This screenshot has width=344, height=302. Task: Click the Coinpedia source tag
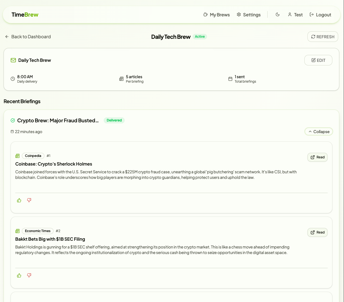(x=33, y=156)
